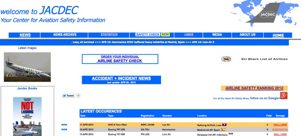Go to the HOME navigation item
Viewport: 301px width, 136px height.
tap(278, 35)
